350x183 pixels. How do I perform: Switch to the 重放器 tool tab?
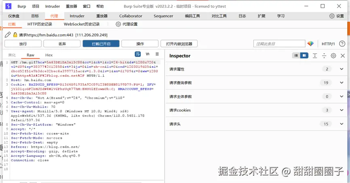click(x=102, y=16)
